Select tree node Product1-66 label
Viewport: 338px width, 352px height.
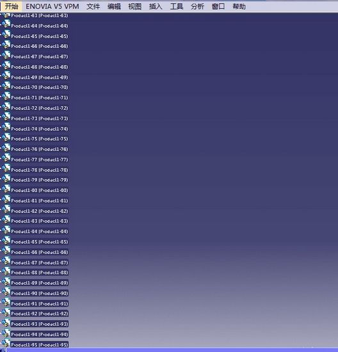coord(40,46)
